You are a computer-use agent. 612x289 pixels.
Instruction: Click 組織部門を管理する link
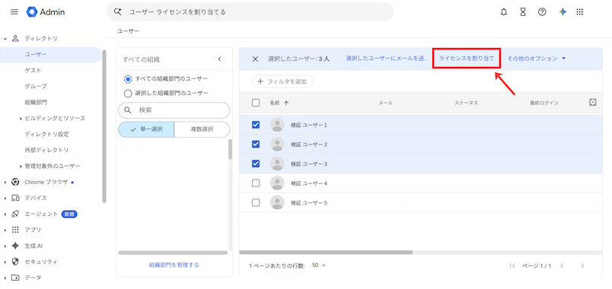pos(174,265)
